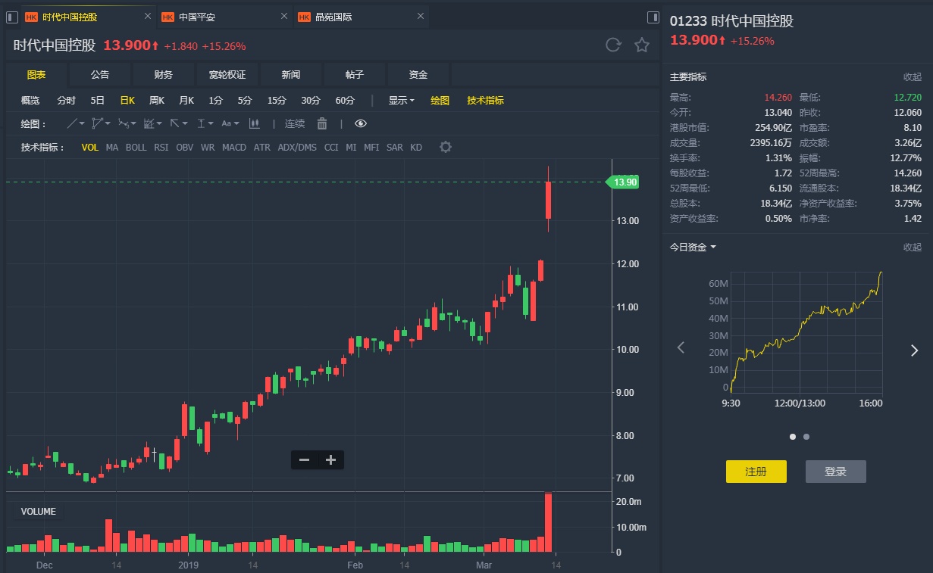Open the arrow tool dropdown
The height and width of the screenshot is (573, 933).
(x=179, y=123)
